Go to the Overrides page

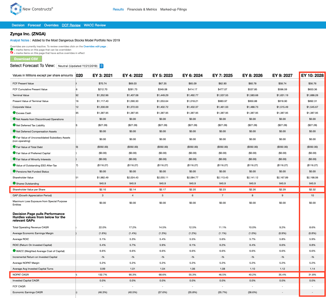tap(51, 25)
